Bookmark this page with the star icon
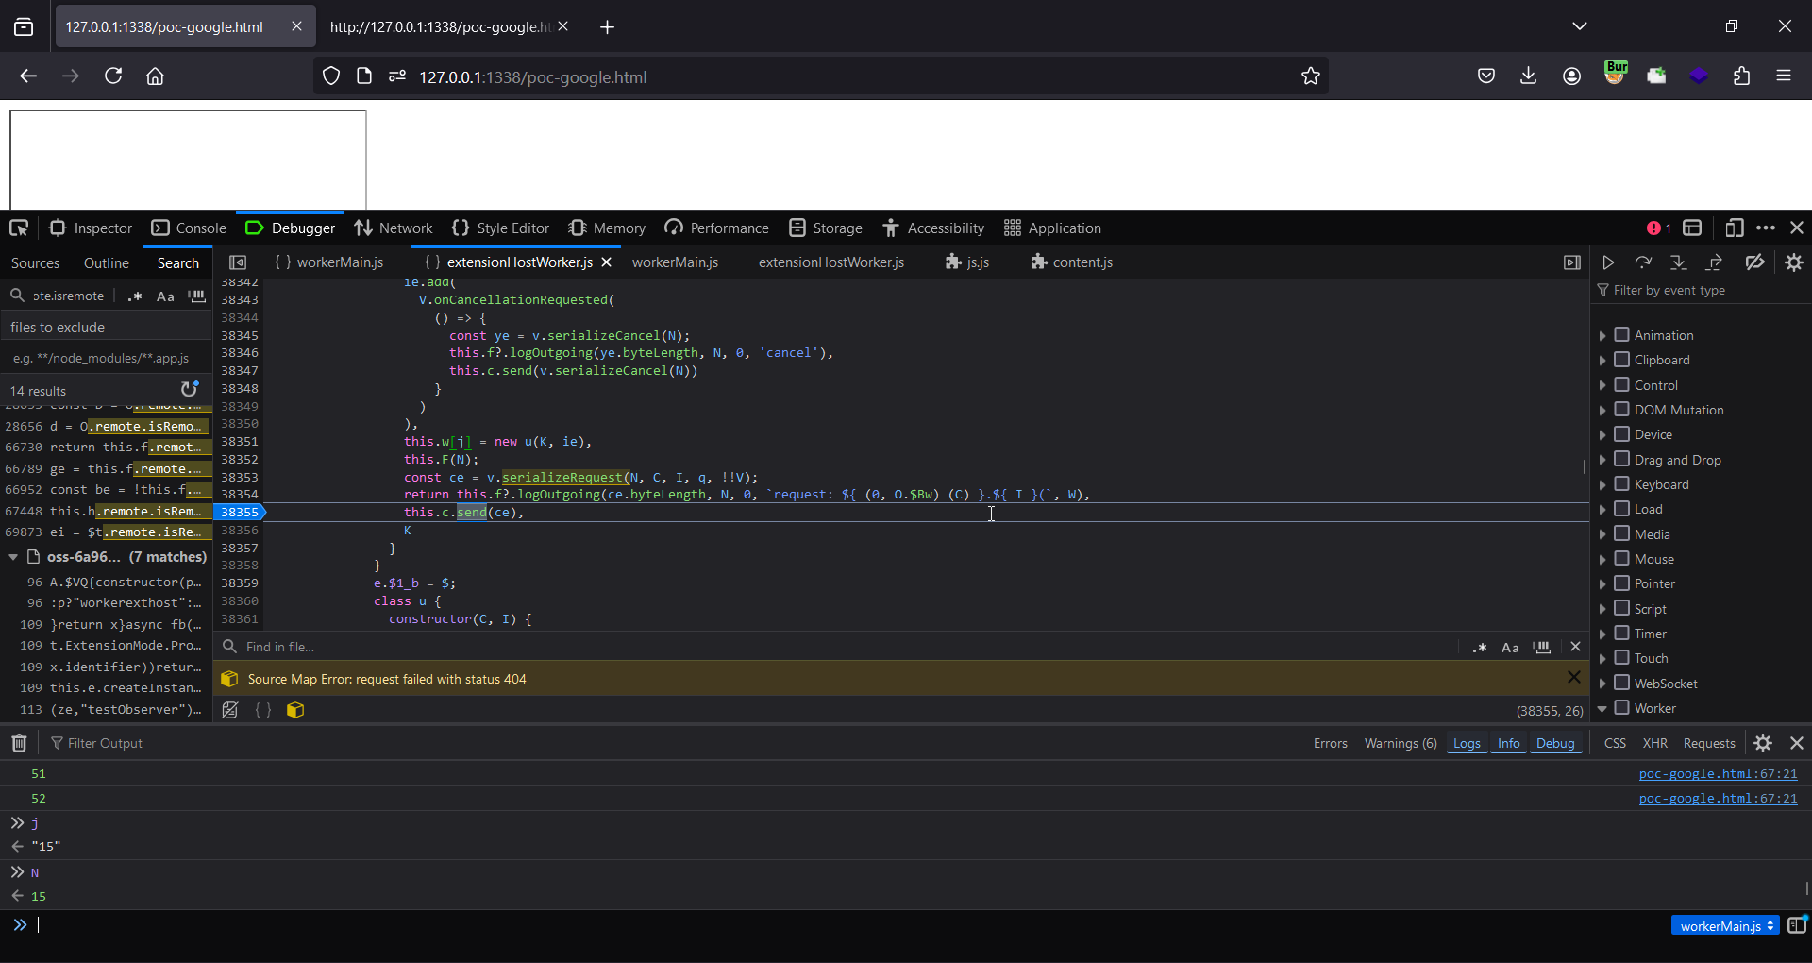The width and height of the screenshot is (1812, 963). (x=1310, y=76)
